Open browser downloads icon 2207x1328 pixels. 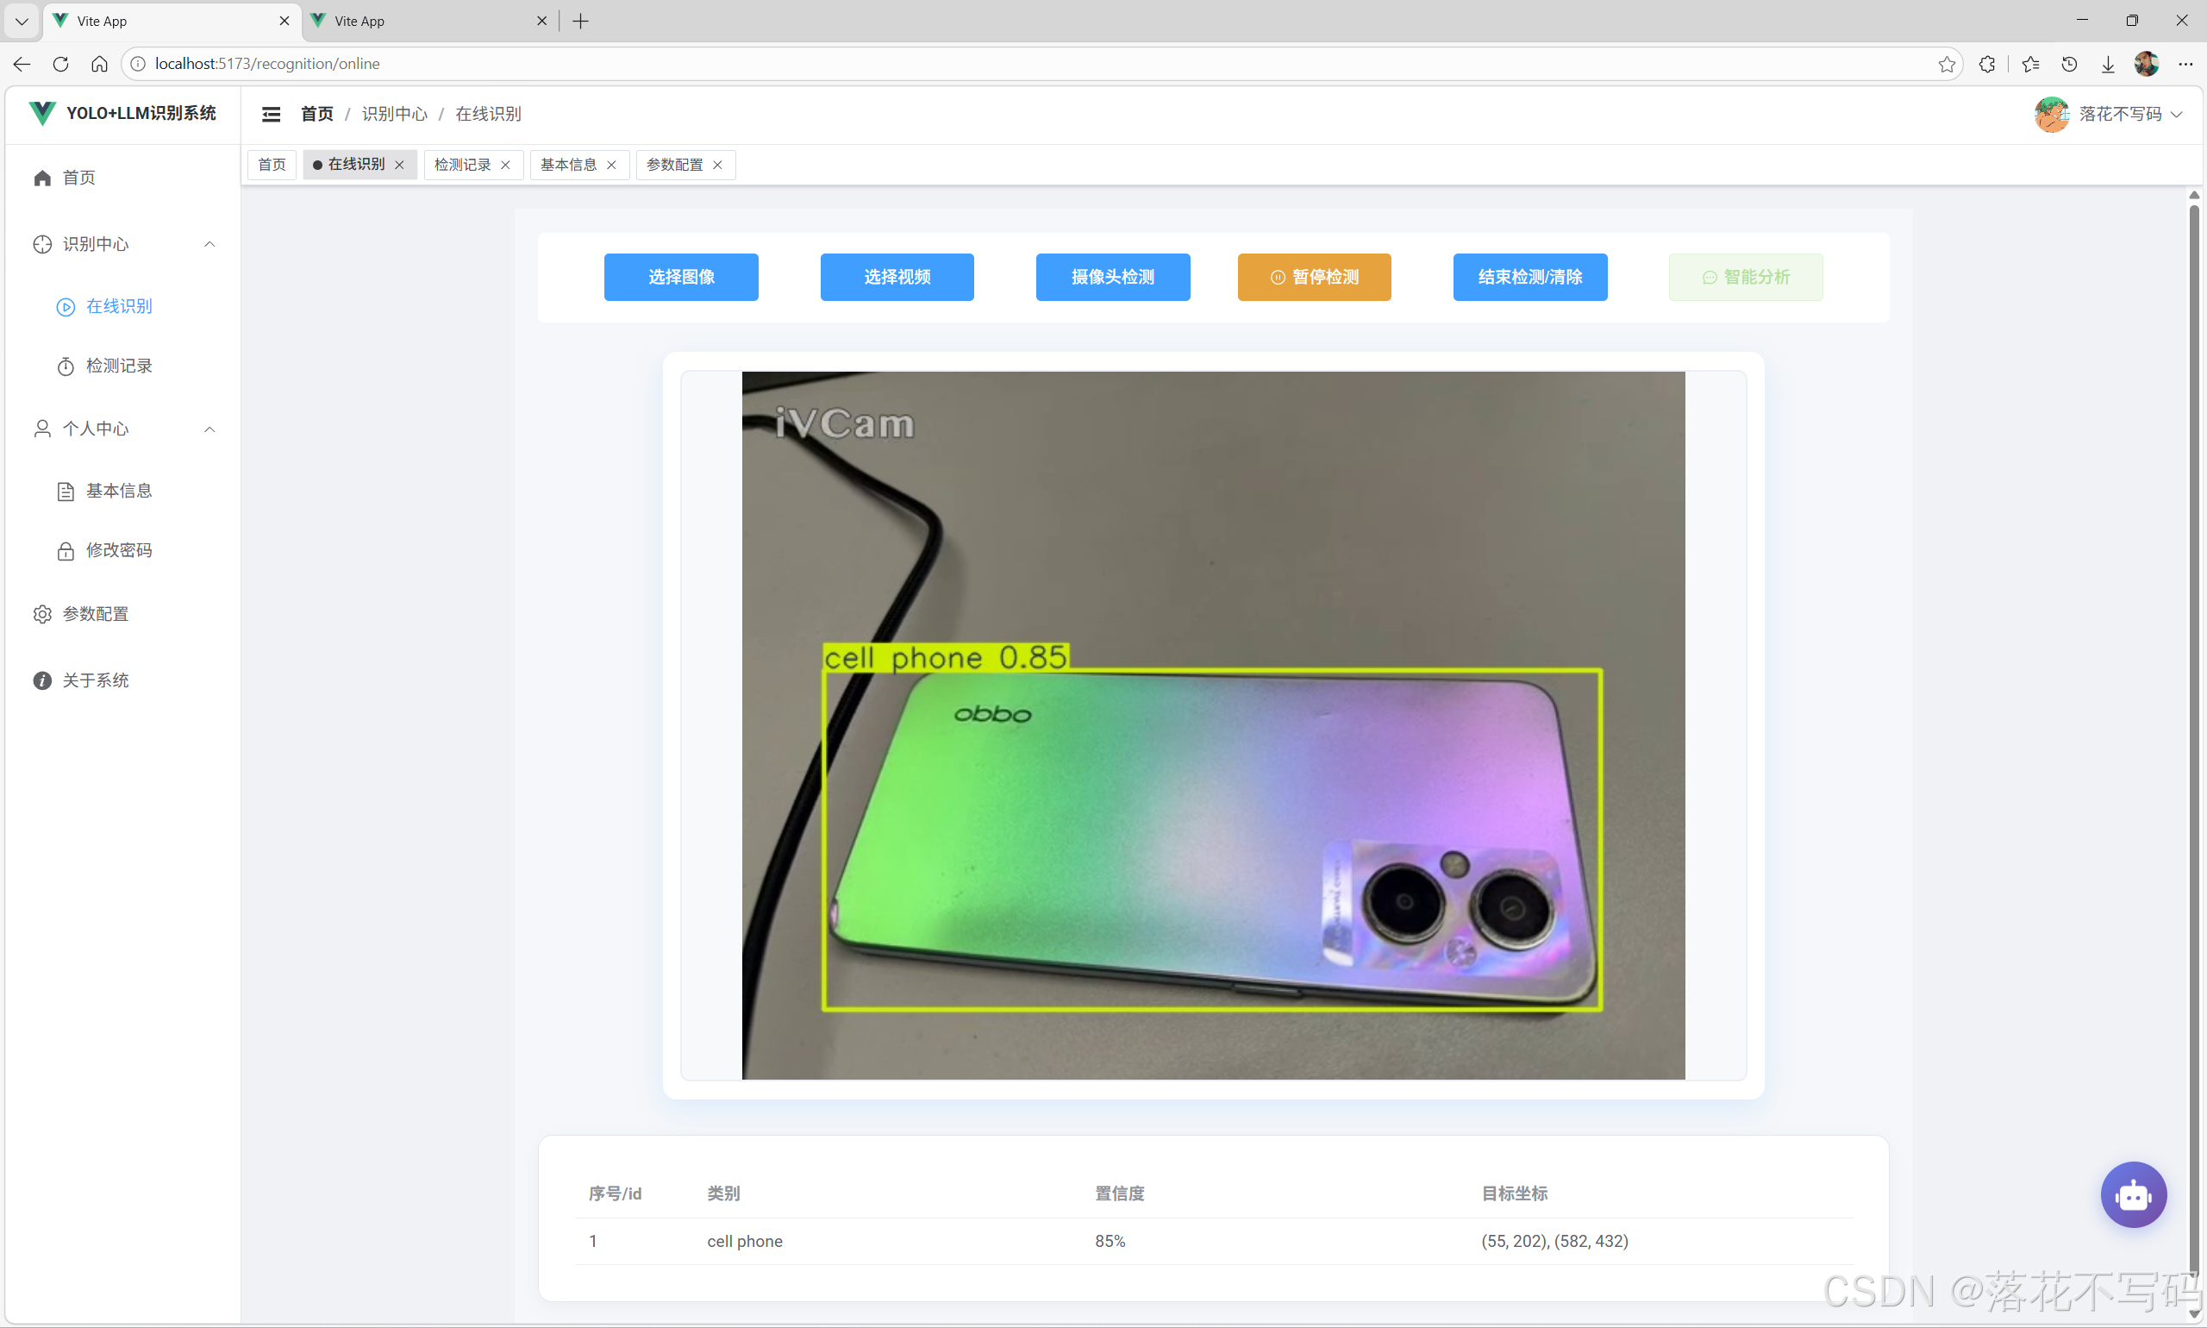point(2108,64)
